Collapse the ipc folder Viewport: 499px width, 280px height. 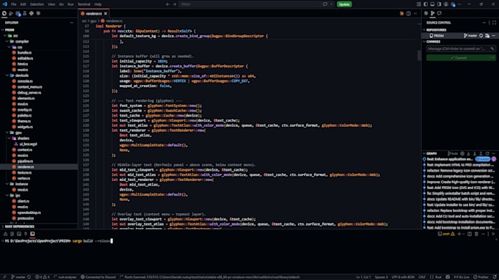[x=7, y=196]
